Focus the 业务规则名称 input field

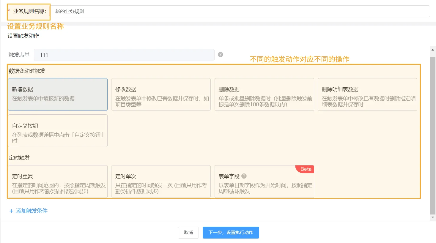[x=240, y=11]
